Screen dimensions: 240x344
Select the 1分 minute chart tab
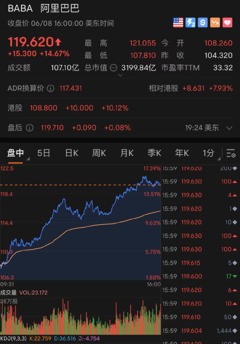coord(208,153)
